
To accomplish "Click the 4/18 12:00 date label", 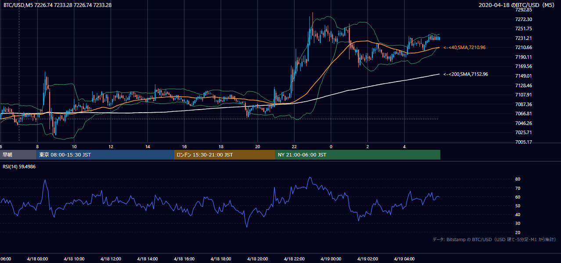I will click(111, 259).
